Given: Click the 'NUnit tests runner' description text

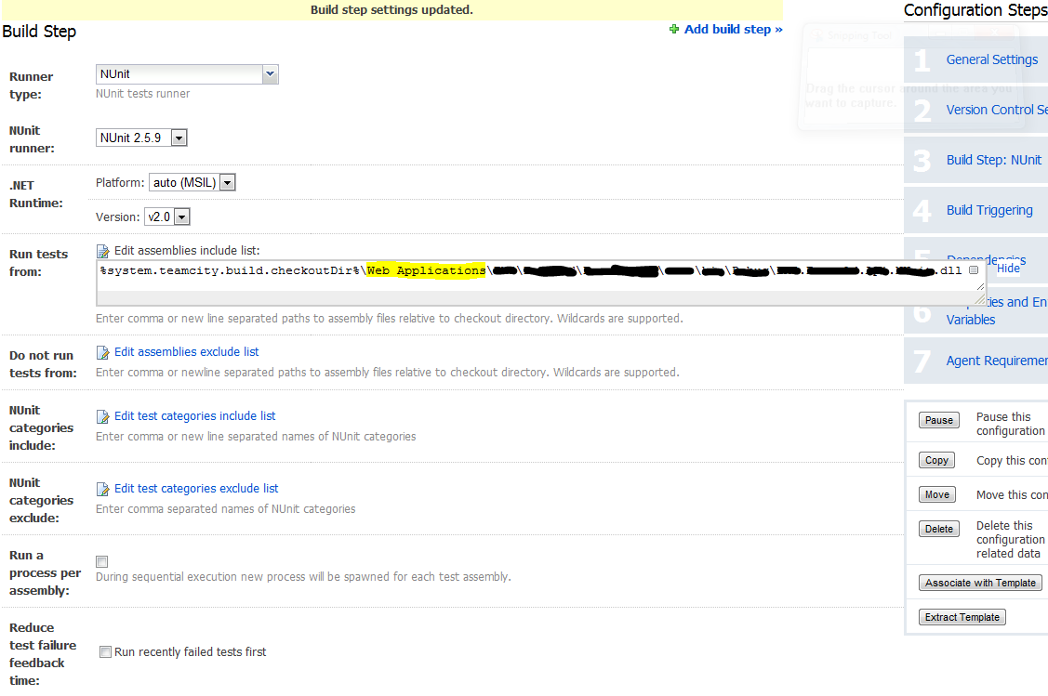Looking at the screenshot, I should click(142, 94).
